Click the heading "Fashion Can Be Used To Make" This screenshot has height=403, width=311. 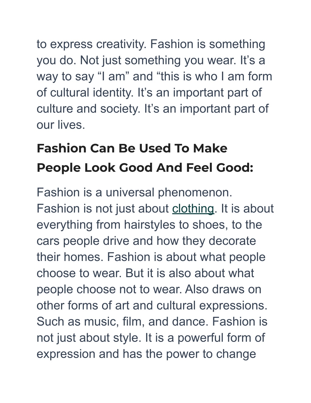tap(132, 148)
